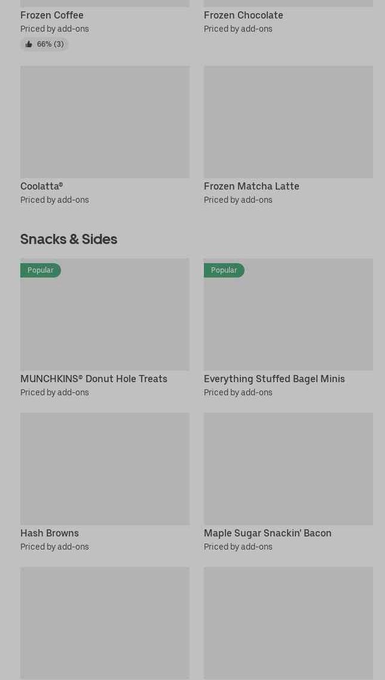
Task: Open the Frozen Chocolate item title
Action: coord(243,15)
